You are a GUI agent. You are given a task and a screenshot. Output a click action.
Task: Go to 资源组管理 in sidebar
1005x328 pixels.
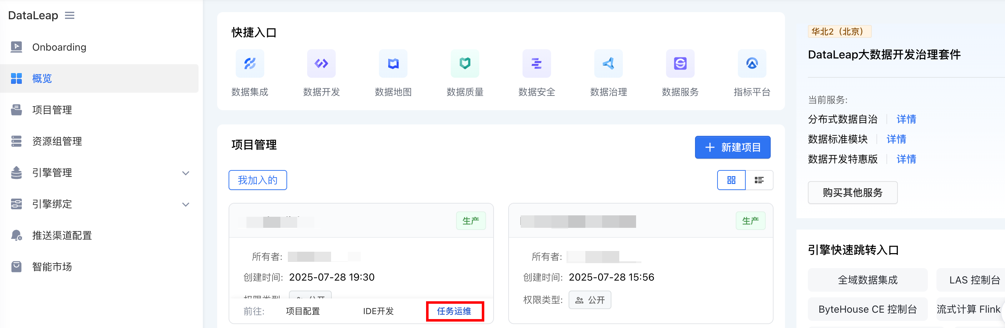(x=100, y=141)
